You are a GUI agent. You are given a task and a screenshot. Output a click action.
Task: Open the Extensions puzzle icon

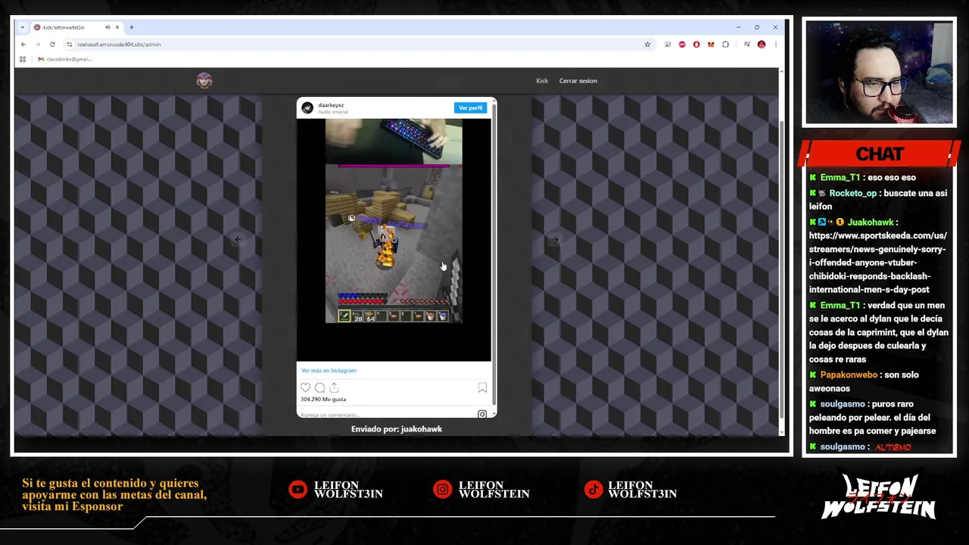(725, 45)
